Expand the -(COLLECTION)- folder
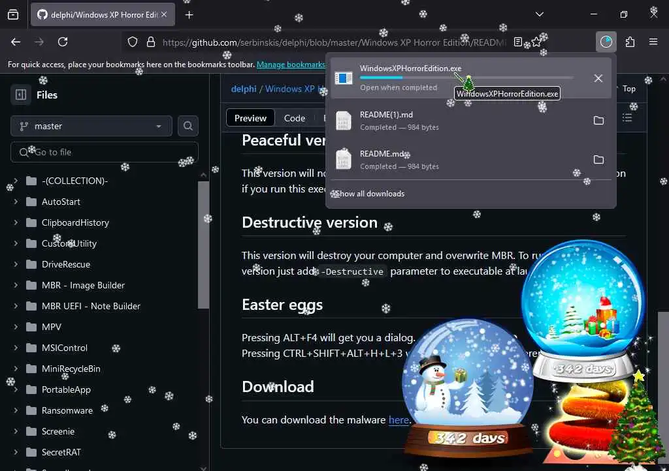The height and width of the screenshot is (471, 669). pos(16,181)
